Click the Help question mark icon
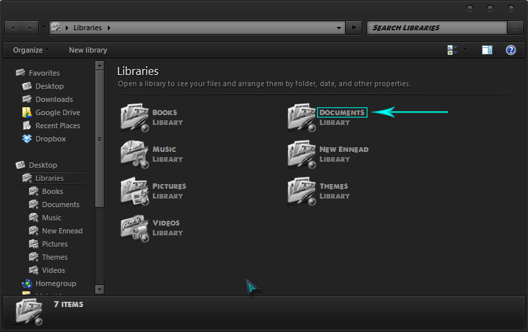Image resolution: width=528 pixels, height=332 pixels. tap(510, 50)
